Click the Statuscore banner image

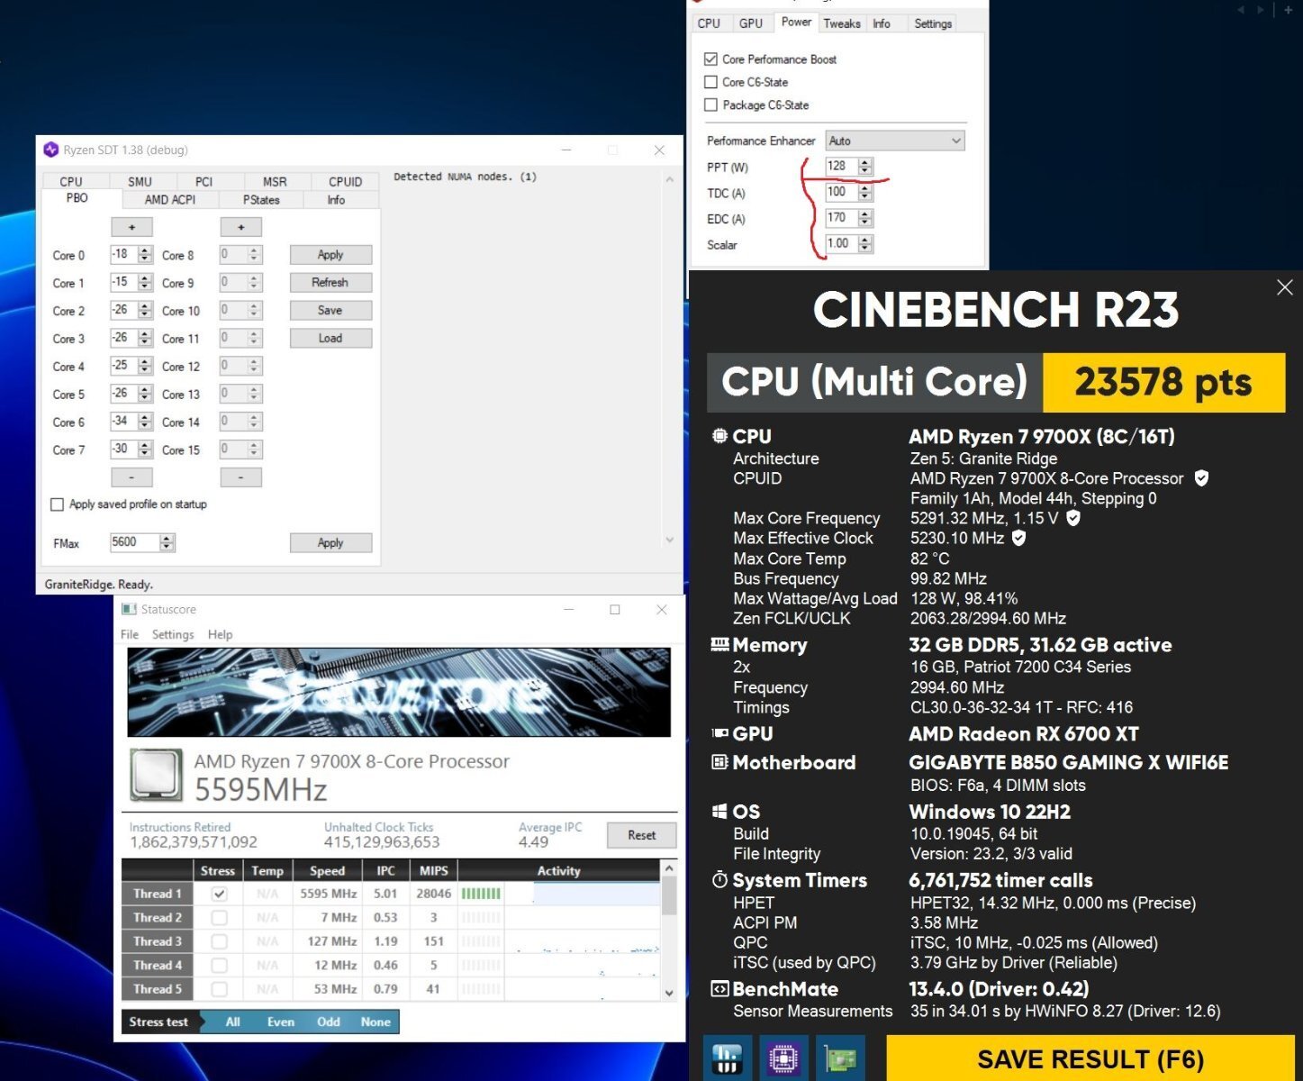(x=399, y=692)
